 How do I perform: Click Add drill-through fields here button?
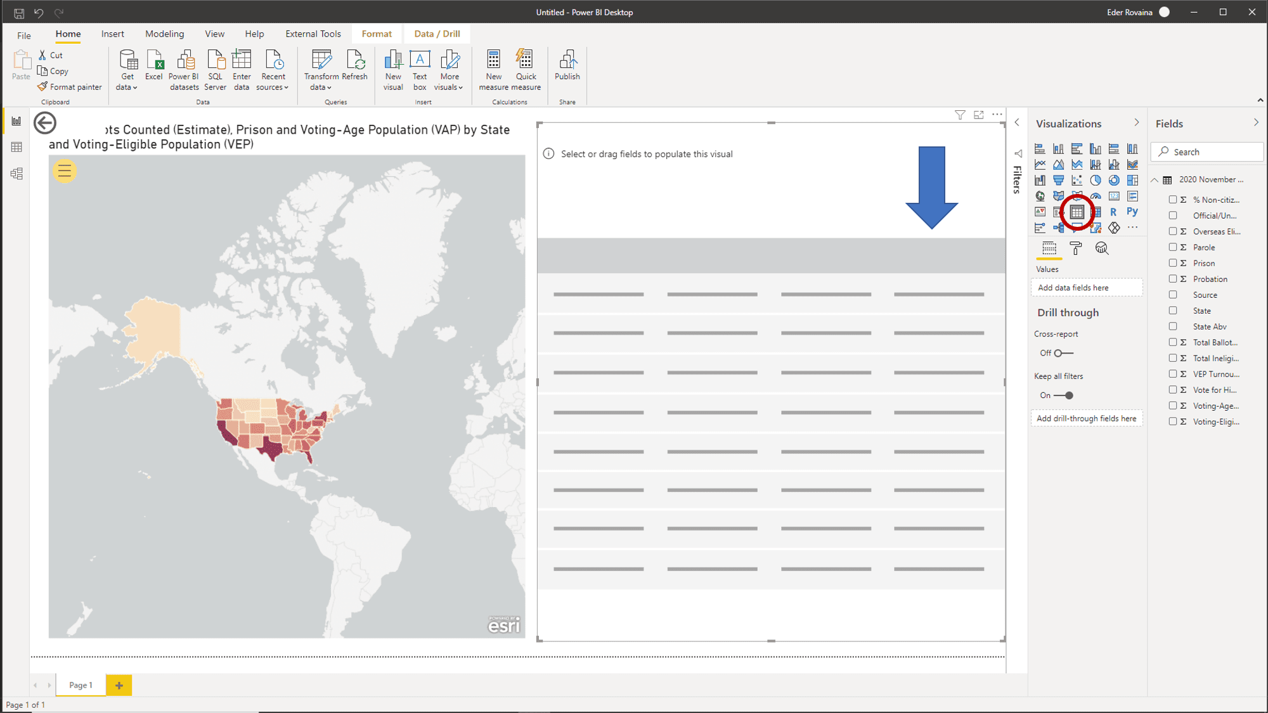[1087, 418]
